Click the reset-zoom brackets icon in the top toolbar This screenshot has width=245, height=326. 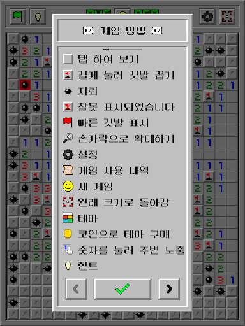(x=227, y=17)
